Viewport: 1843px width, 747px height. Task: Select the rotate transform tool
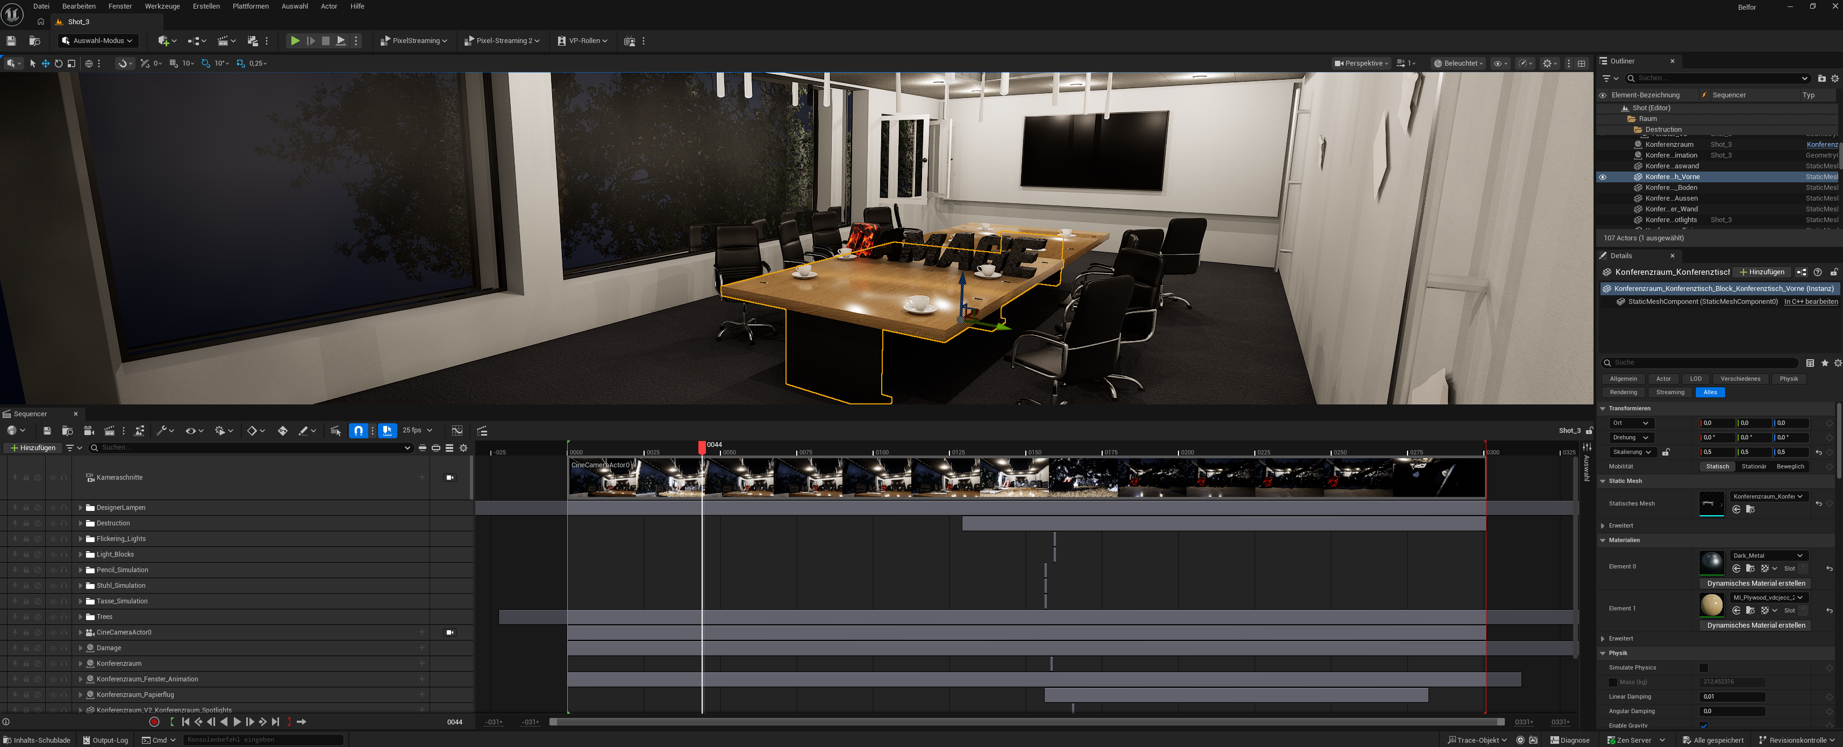(x=59, y=63)
